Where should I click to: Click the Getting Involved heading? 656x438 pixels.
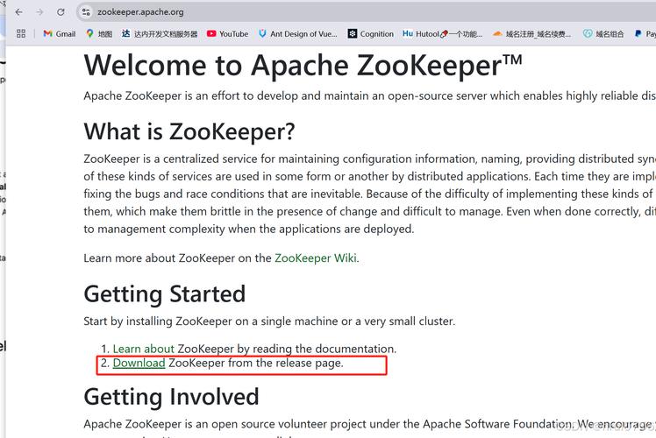pyautogui.click(x=171, y=397)
